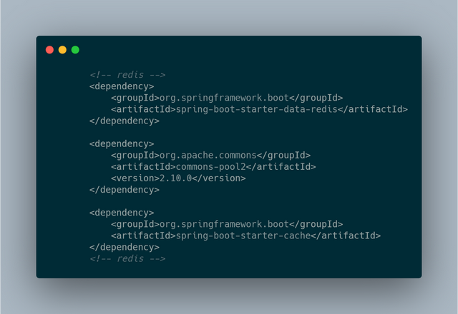Click the second closing dependency tag

tap(125, 190)
